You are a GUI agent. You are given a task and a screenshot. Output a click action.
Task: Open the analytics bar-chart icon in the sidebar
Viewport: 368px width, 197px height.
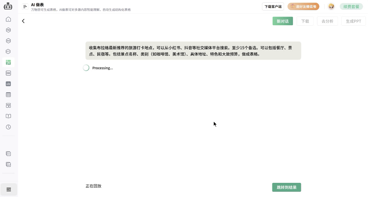pyautogui.click(x=8, y=84)
